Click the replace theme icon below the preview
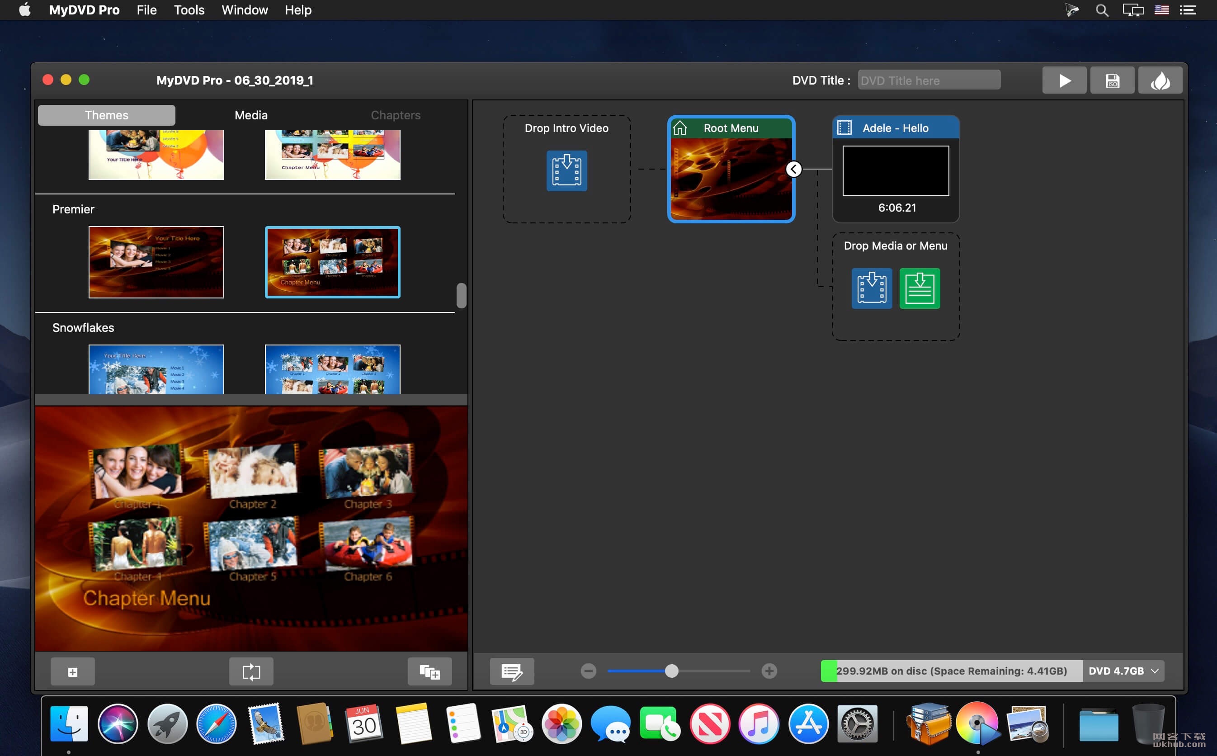This screenshot has width=1217, height=756. 251,671
